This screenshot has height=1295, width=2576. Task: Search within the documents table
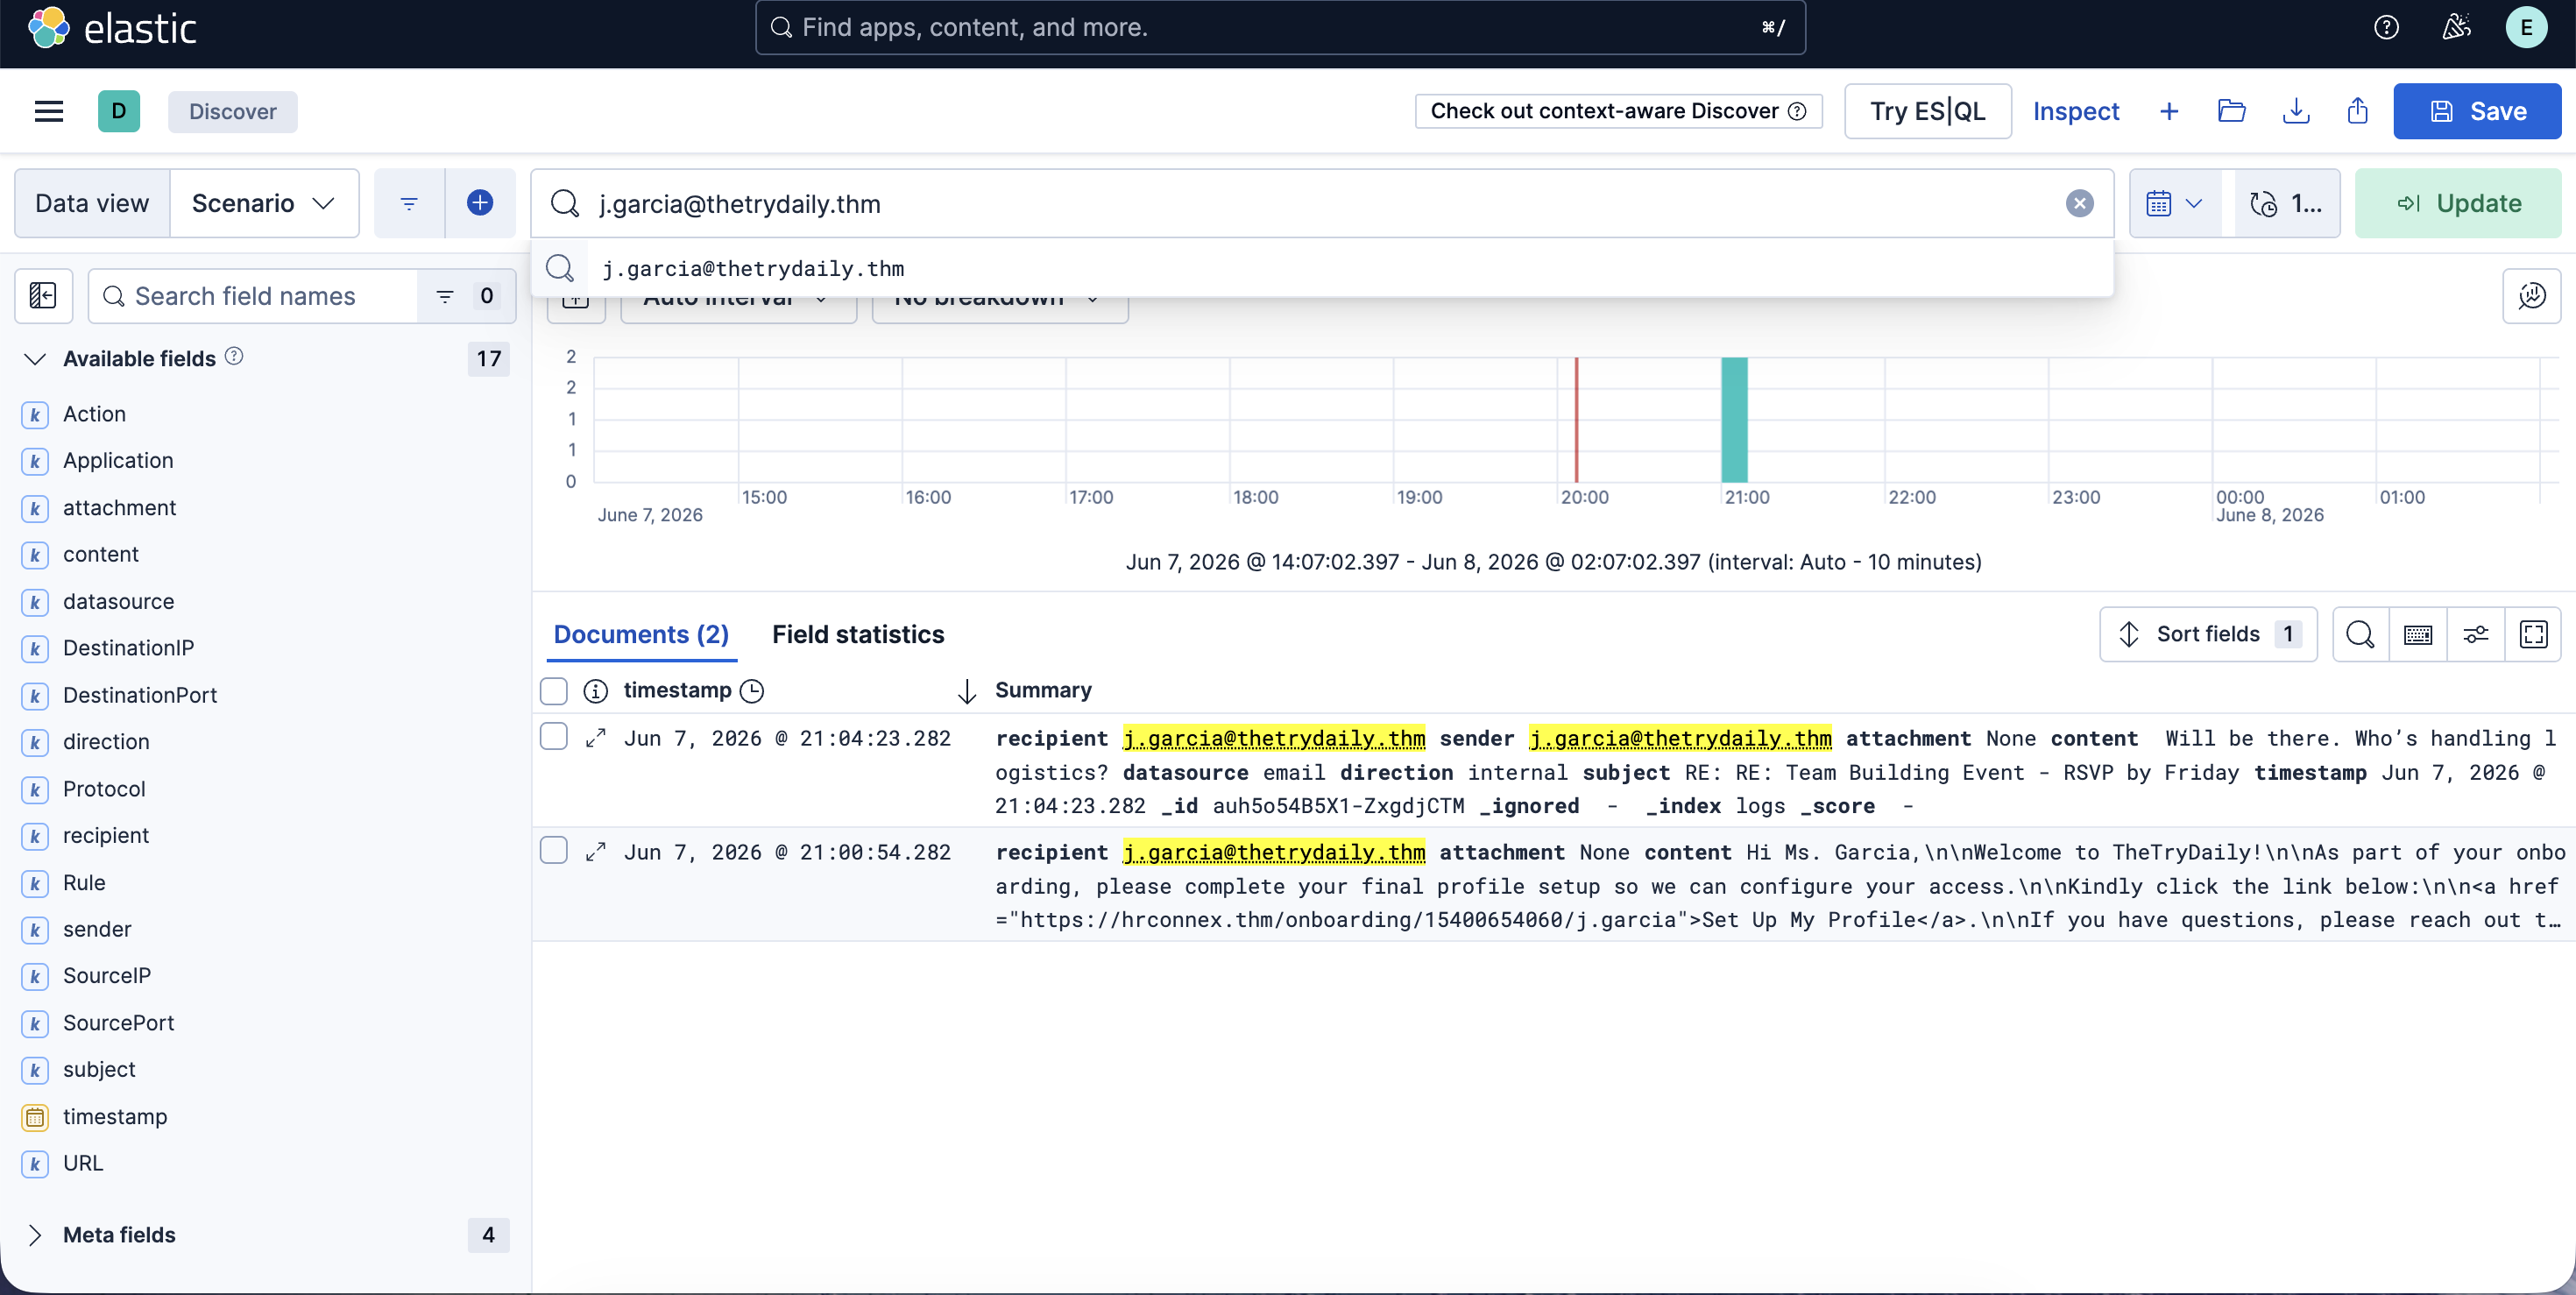(2360, 634)
